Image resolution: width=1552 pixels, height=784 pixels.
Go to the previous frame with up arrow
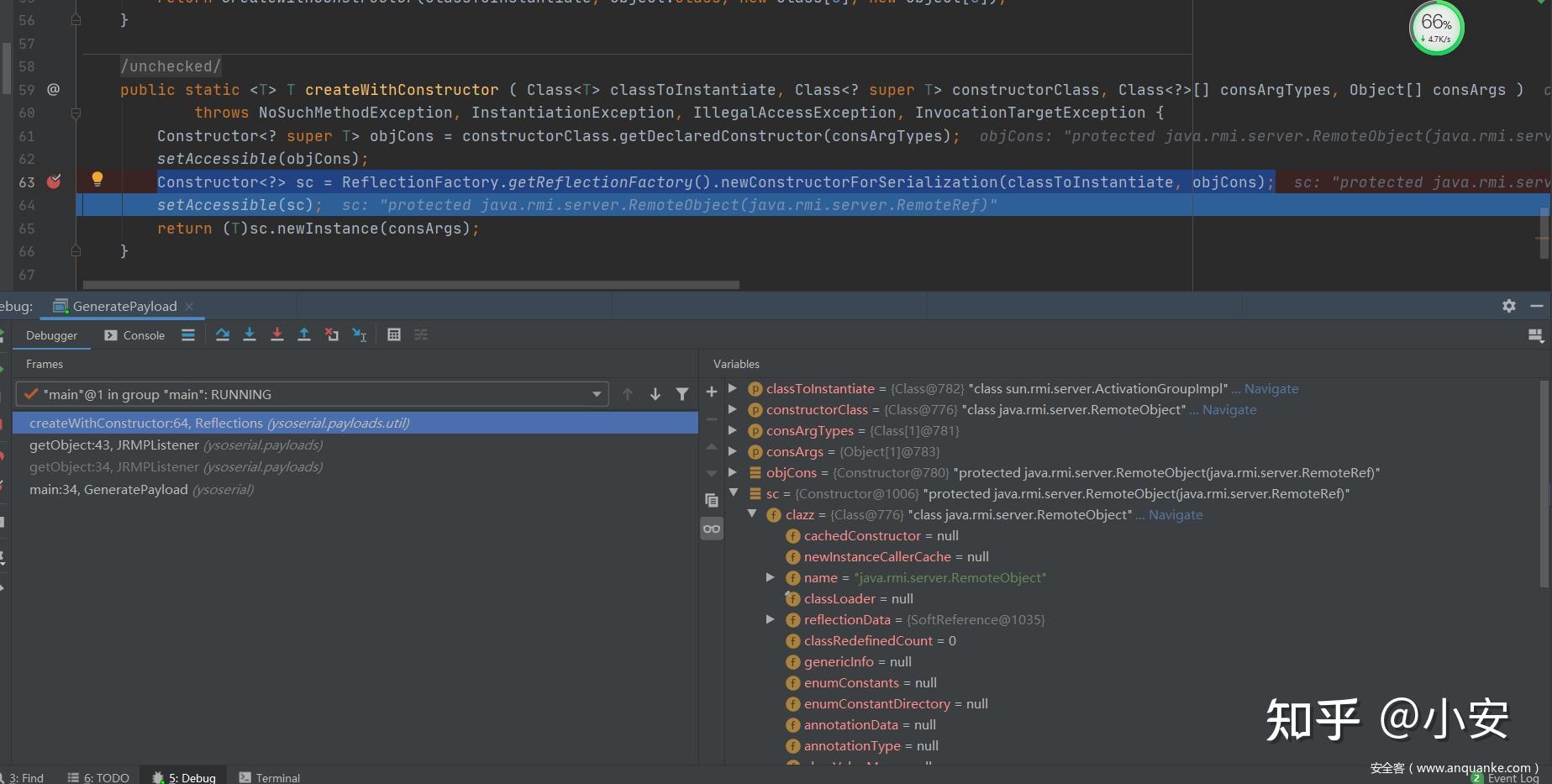tap(628, 394)
